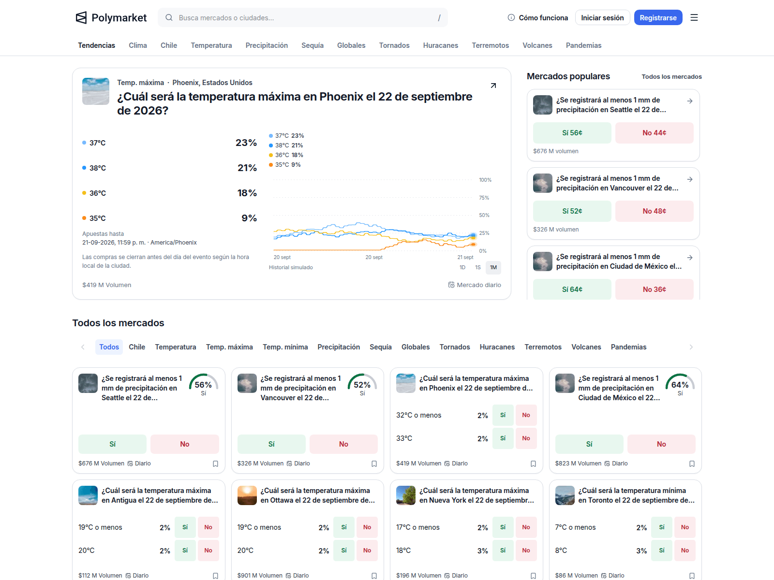Click Seattle popular market thumbnail
This screenshot has width=774, height=580.
[x=543, y=105]
